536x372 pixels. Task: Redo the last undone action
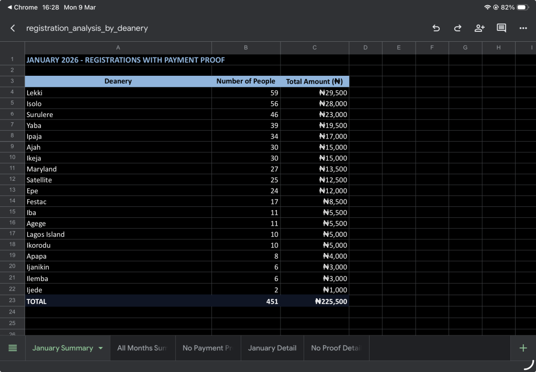(x=457, y=28)
